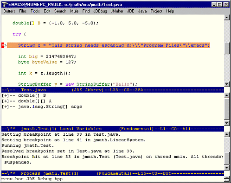Expand the double[][] A variable node

pos(6,101)
